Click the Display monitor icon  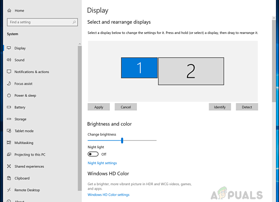coord(9,48)
